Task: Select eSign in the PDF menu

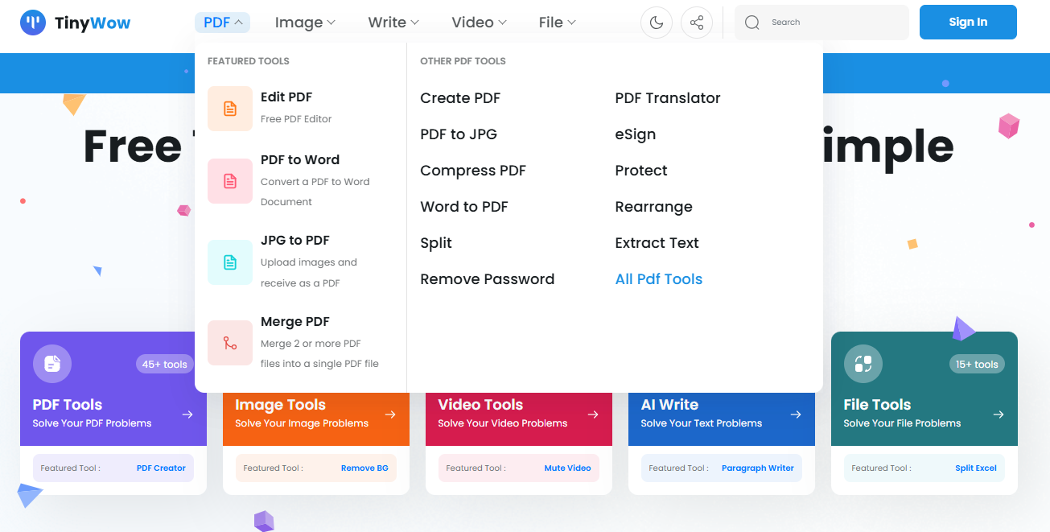Action: tap(636, 134)
